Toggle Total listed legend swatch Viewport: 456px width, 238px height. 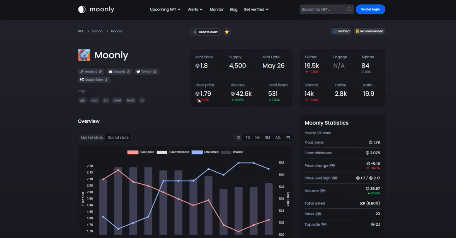197,152
